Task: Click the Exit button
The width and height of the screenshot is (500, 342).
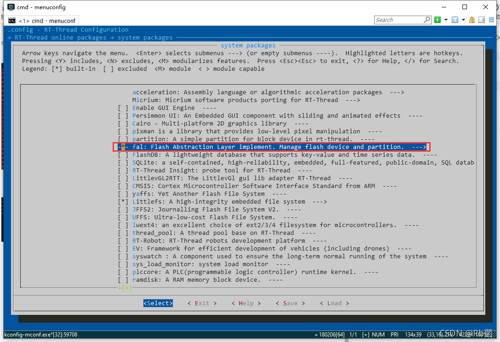Action: [202, 303]
